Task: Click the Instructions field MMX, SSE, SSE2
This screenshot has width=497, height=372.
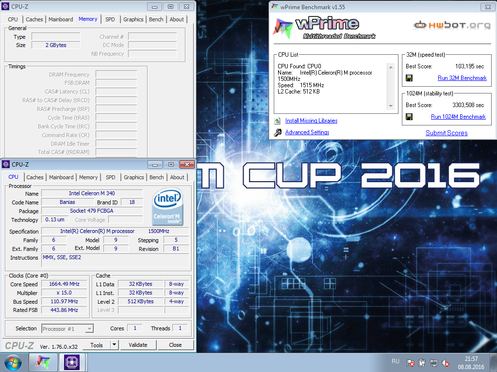Action: click(116, 261)
